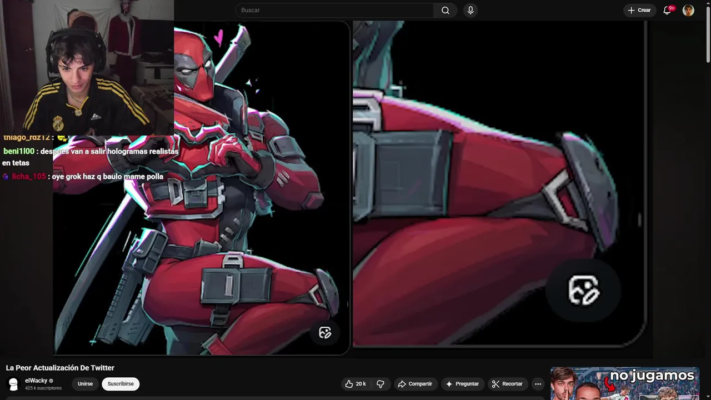Click the Crear button
This screenshot has height=400, width=711.
[x=639, y=10]
